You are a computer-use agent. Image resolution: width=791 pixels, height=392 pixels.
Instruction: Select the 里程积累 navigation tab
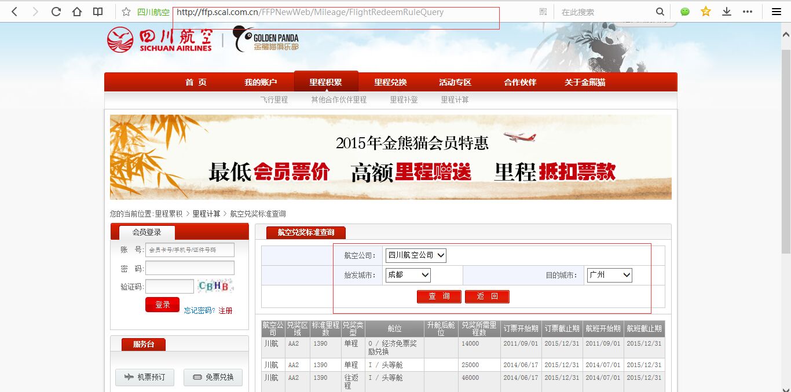tap(326, 82)
